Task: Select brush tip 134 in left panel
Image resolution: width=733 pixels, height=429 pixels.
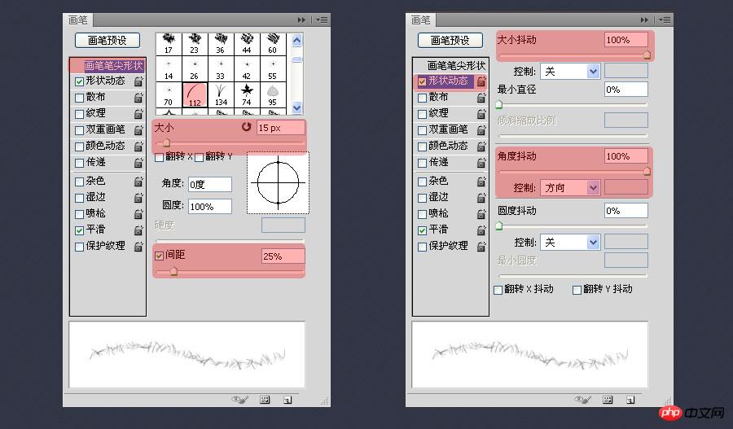Action: click(221, 95)
